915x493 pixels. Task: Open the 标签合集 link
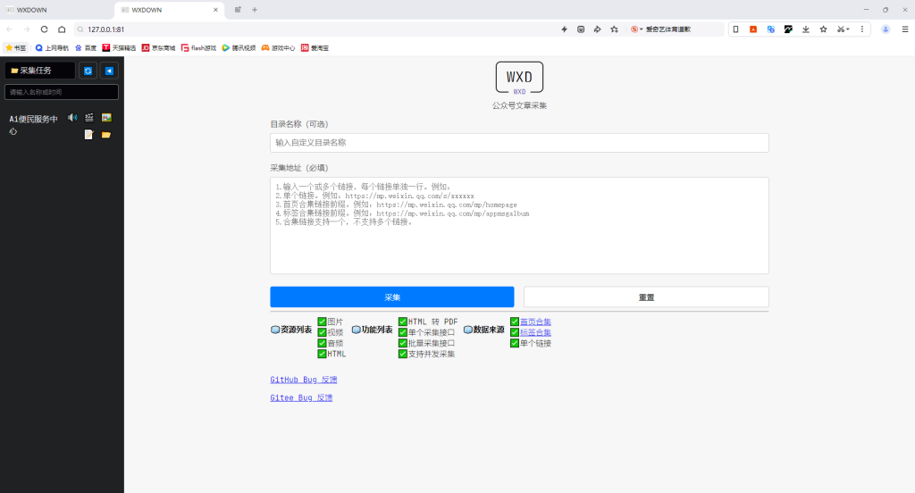[x=535, y=332]
